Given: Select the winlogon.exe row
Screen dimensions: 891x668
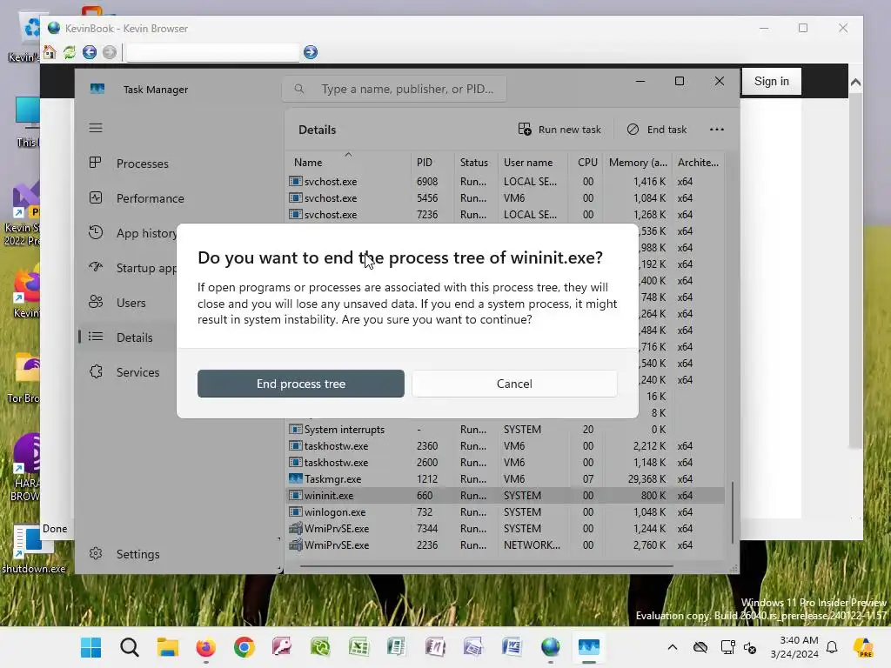Looking at the screenshot, I should click(x=506, y=511).
